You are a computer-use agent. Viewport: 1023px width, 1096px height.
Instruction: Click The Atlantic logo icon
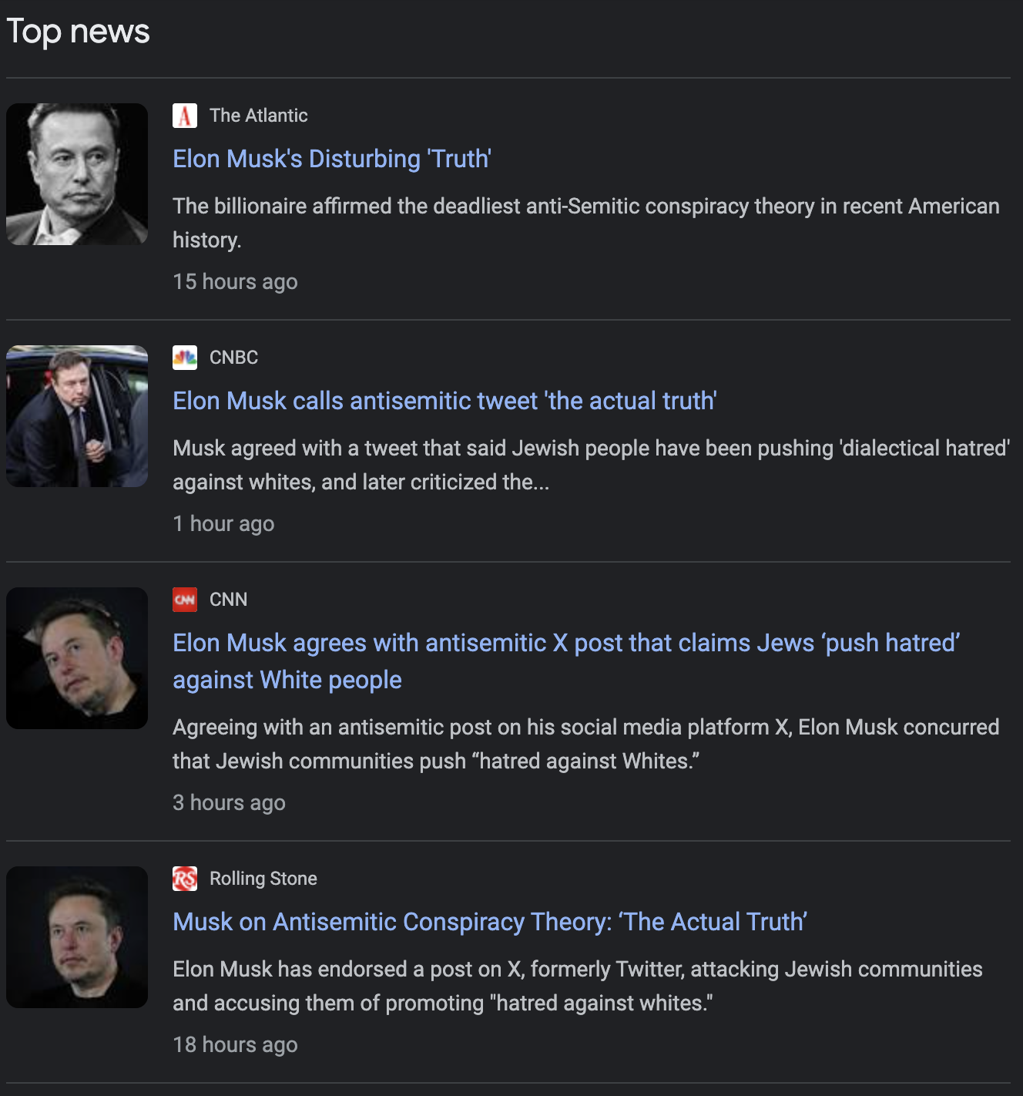coord(185,116)
